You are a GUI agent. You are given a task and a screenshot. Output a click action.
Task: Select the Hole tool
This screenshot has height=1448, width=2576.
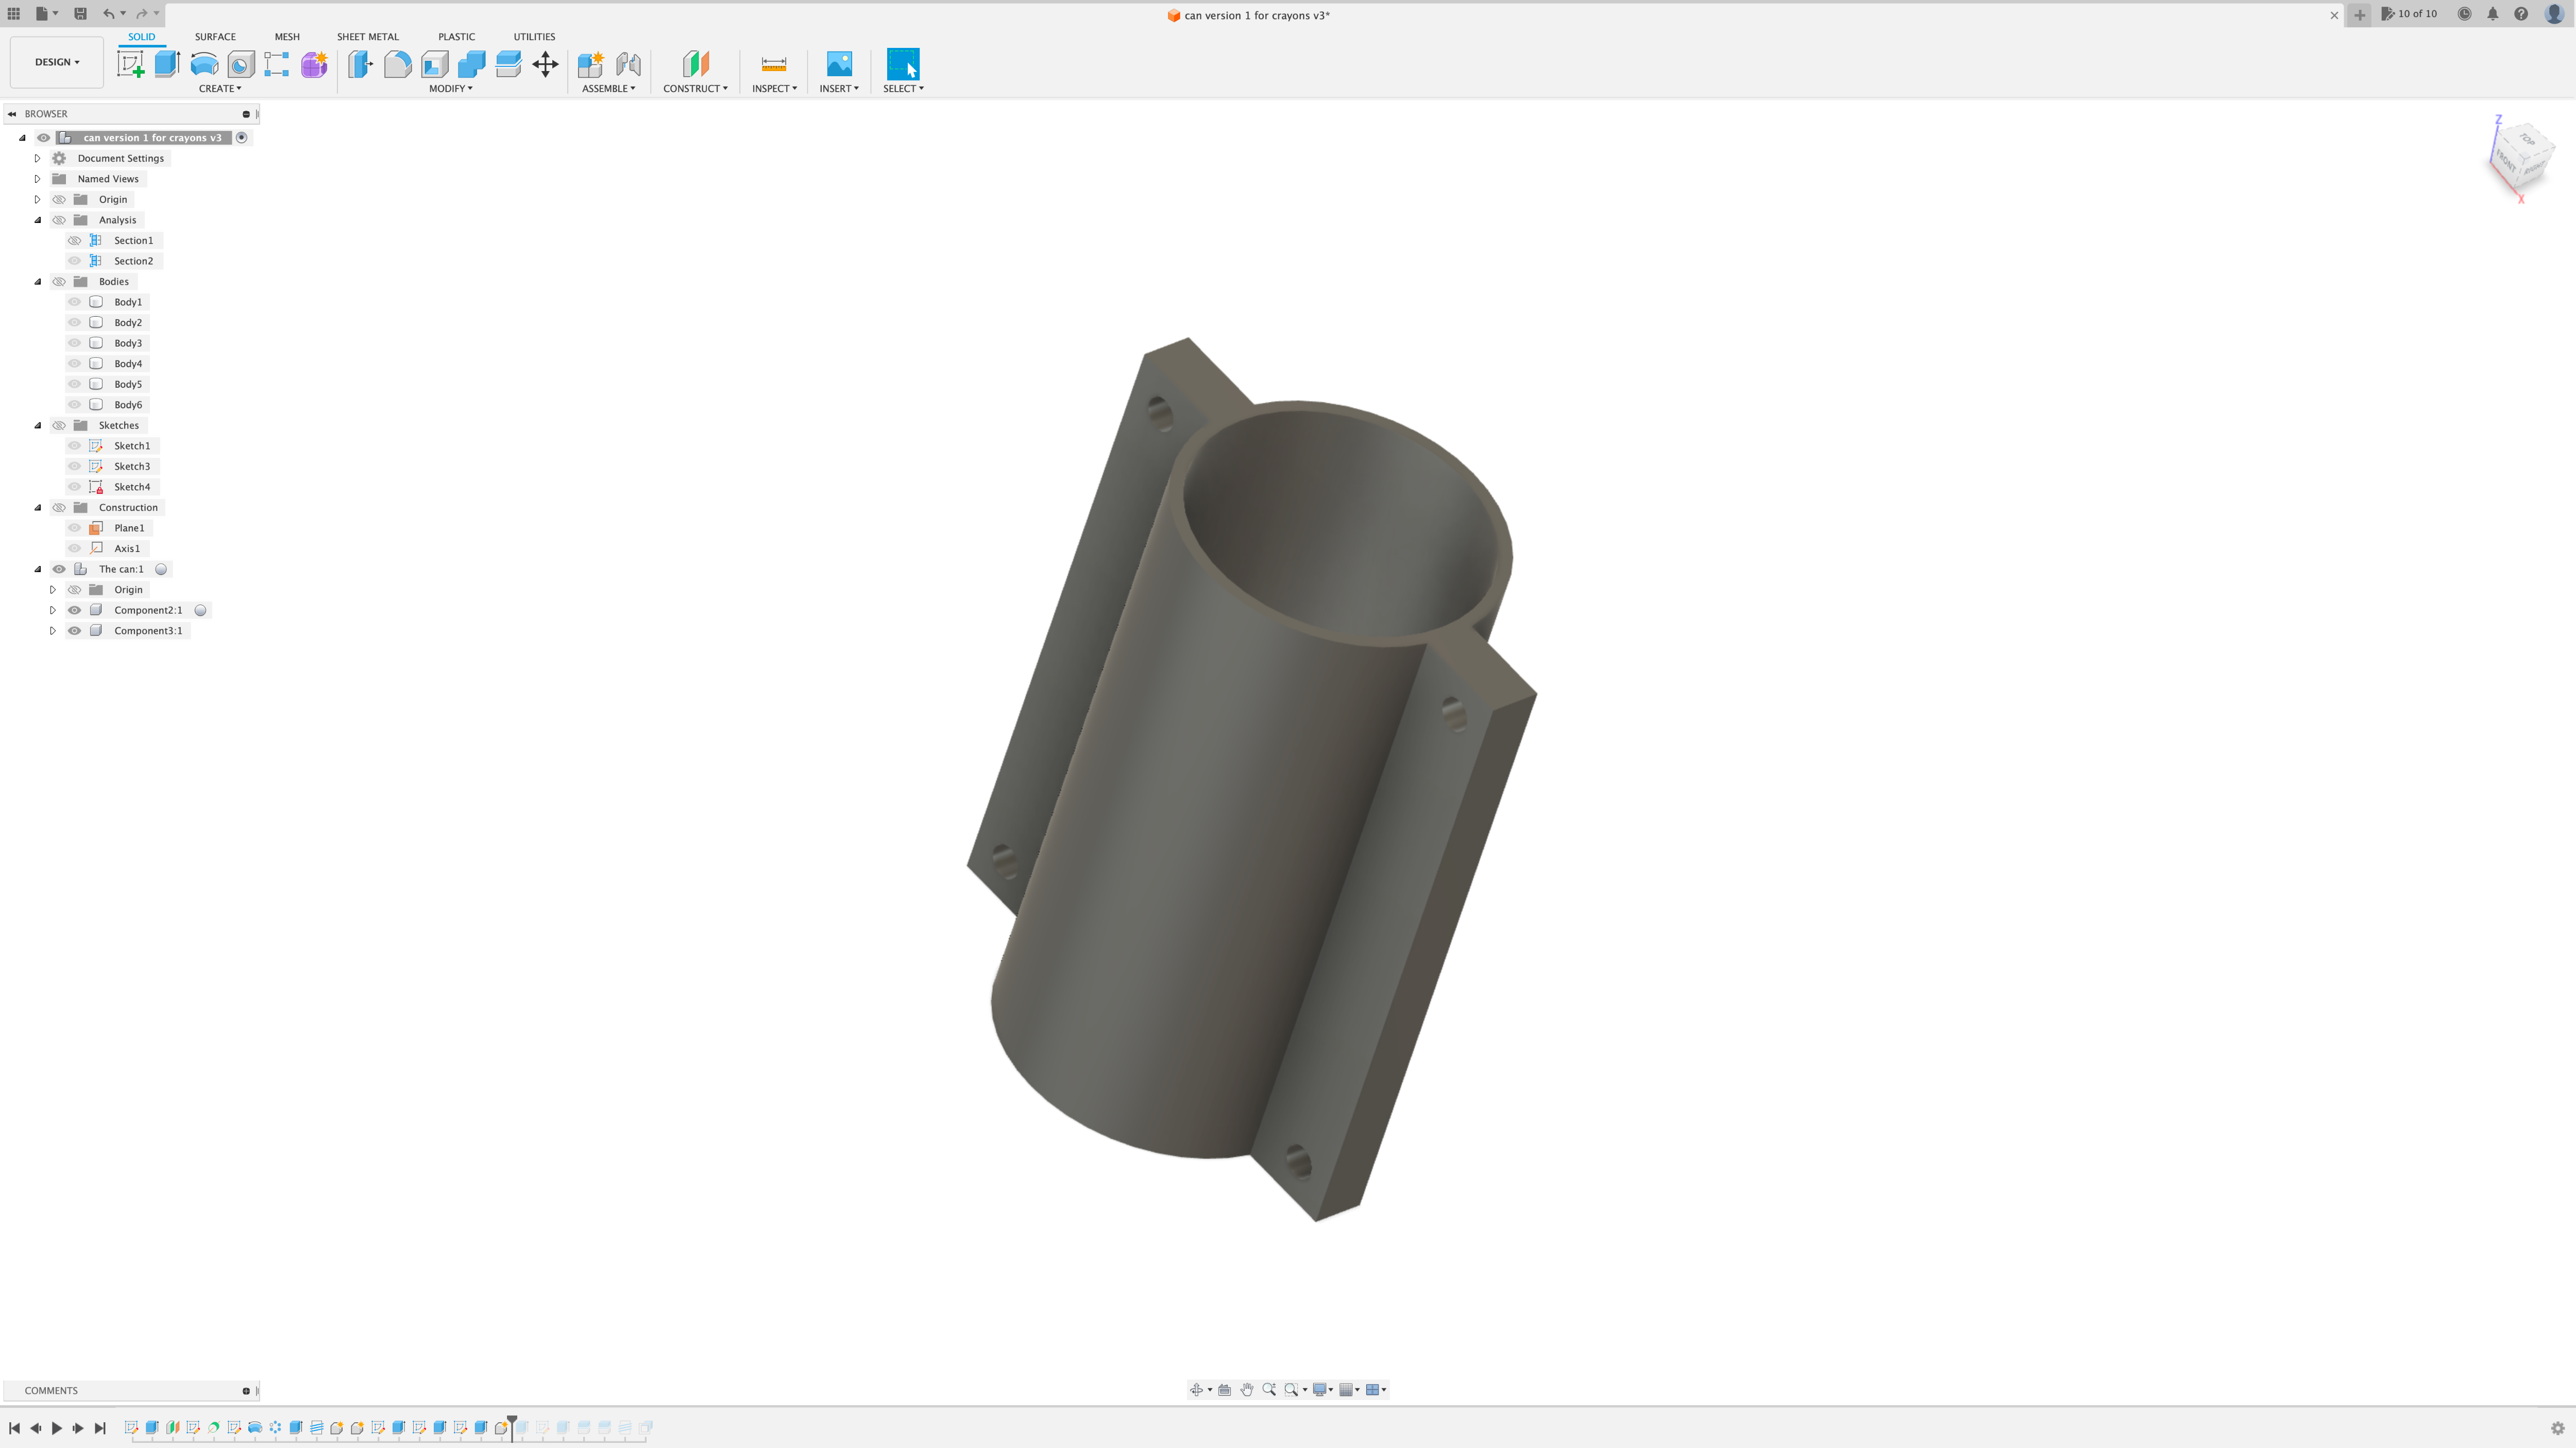click(x=240, y=64)
